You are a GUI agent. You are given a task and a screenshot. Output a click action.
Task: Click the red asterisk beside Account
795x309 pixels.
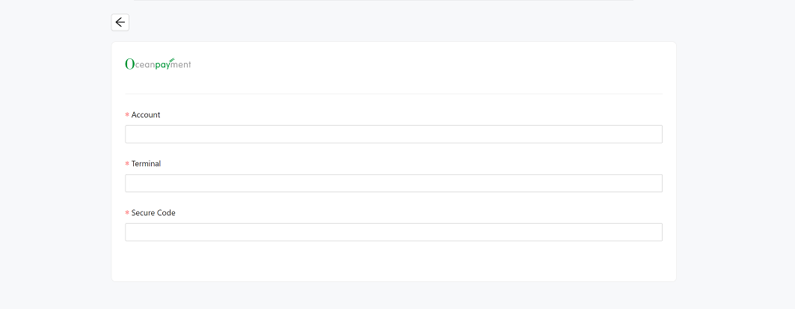(x=127, y=115)
